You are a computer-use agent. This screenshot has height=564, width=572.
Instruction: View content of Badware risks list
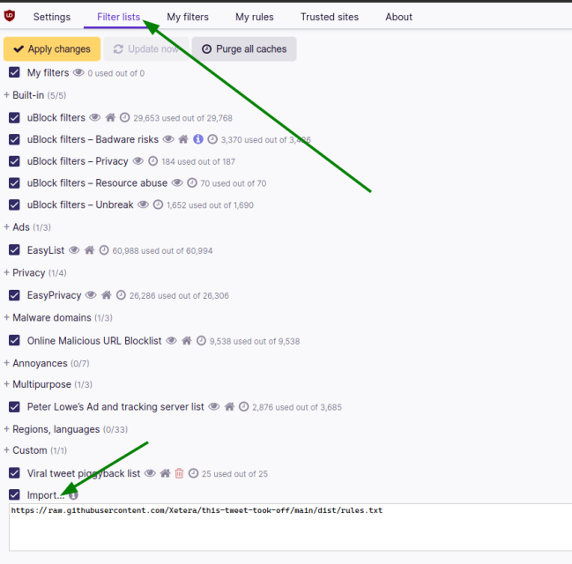168,139
